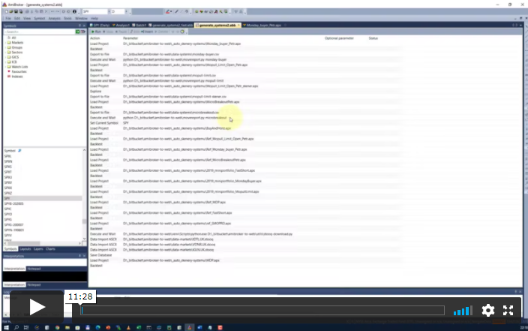Open the Tools menu
Image resolution: width=528 pixels, height=331 pixels.
(67, 18)
